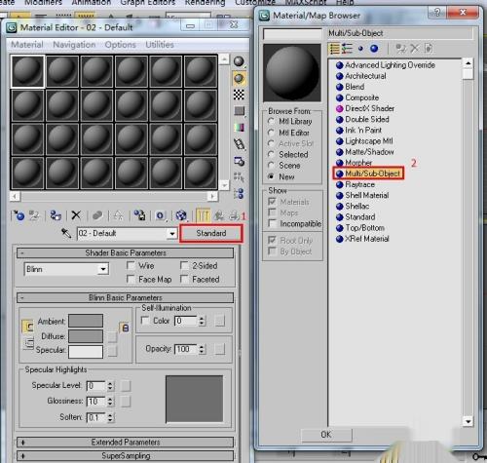Switch browser to View List + Icons
This screenshot has width=487, height=463.
click(x=348, y=49)
